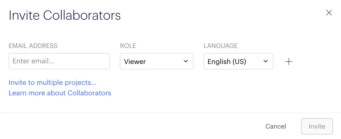Select English (US) text in language selector
The height and width of the screenshot is (139, 341).
(x=227, y=62)
